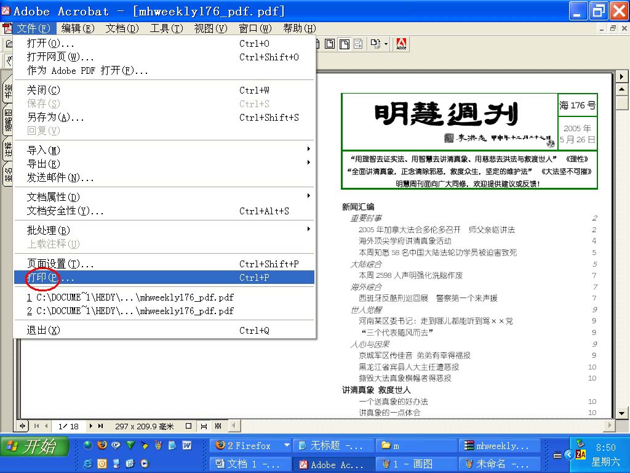Choose 另存为 (Save As) in File menu

coord(55,117)
